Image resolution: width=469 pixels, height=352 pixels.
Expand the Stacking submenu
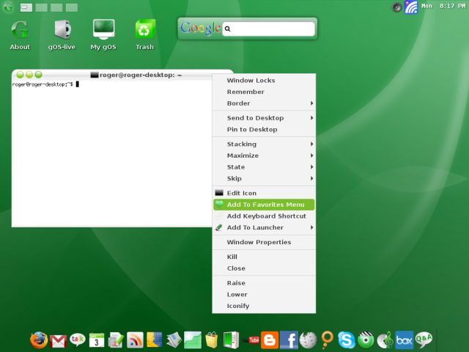pos(264,144)
